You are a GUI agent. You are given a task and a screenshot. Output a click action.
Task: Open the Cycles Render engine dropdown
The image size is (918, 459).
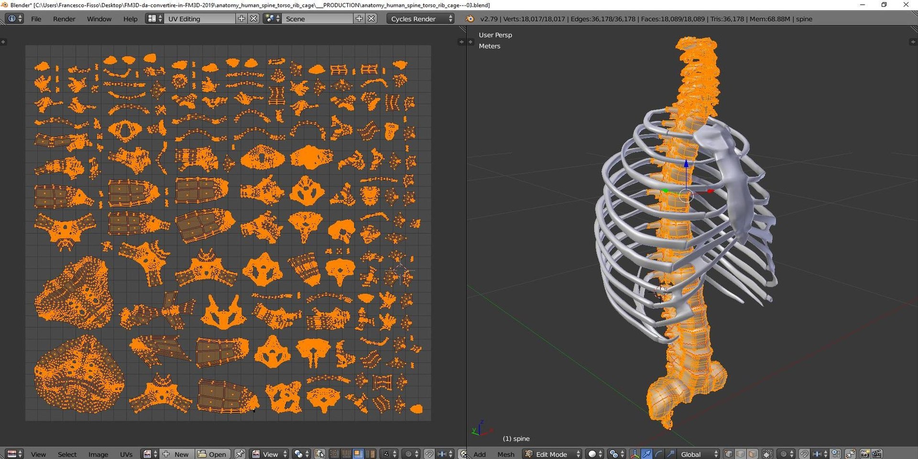coord(420,19)
